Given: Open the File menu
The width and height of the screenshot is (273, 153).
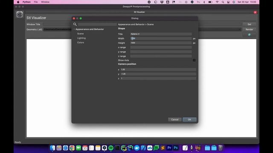Looking at the screenshot, I should [36, 2].
